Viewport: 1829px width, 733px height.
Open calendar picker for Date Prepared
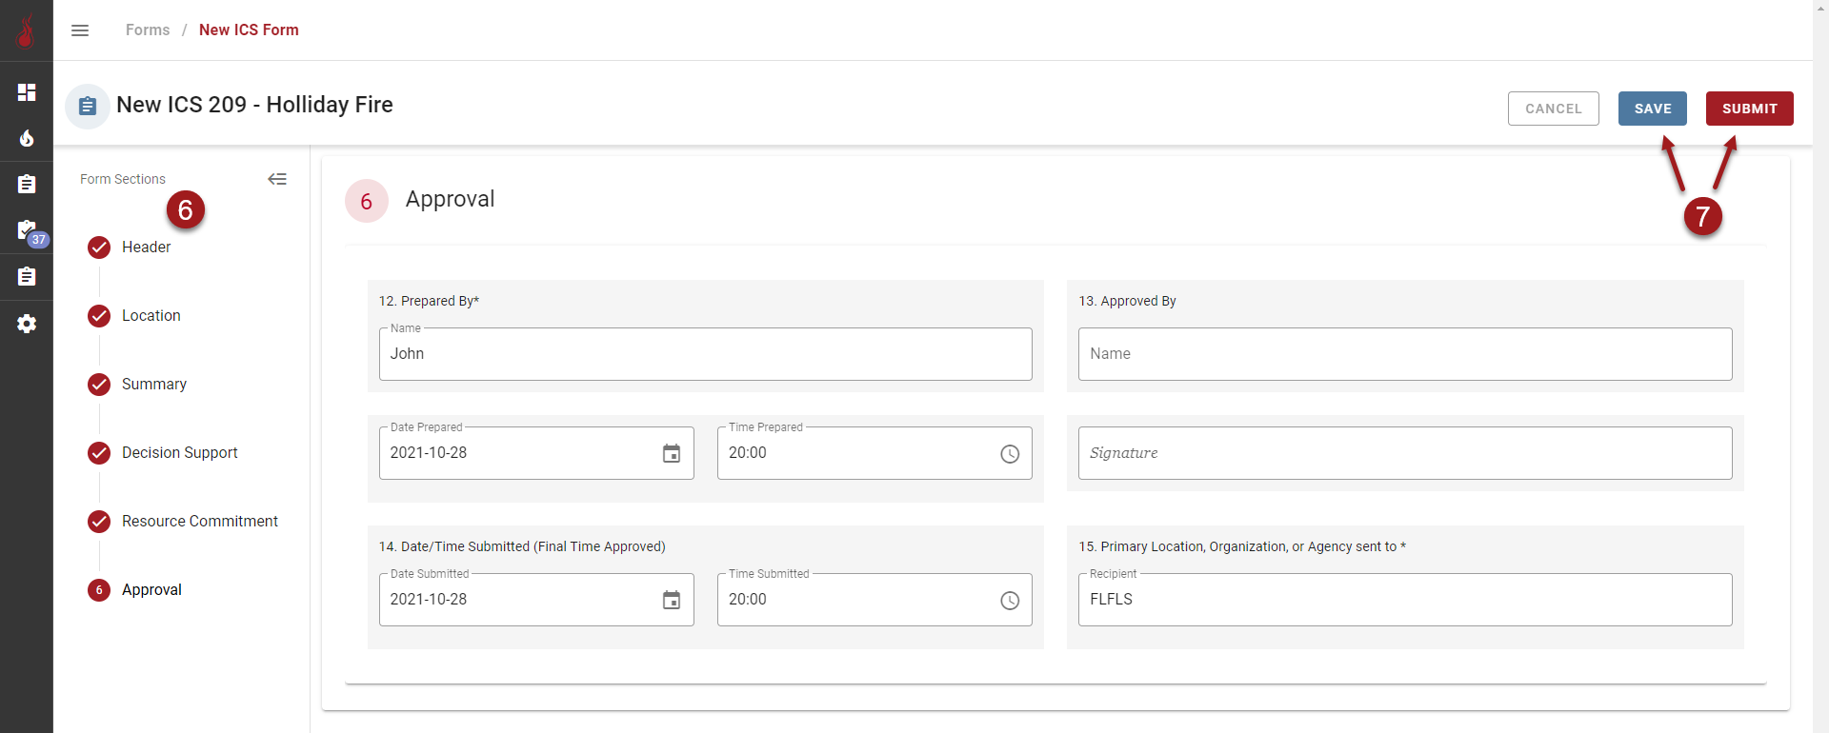pyautogui.click(x=672, y=454)
